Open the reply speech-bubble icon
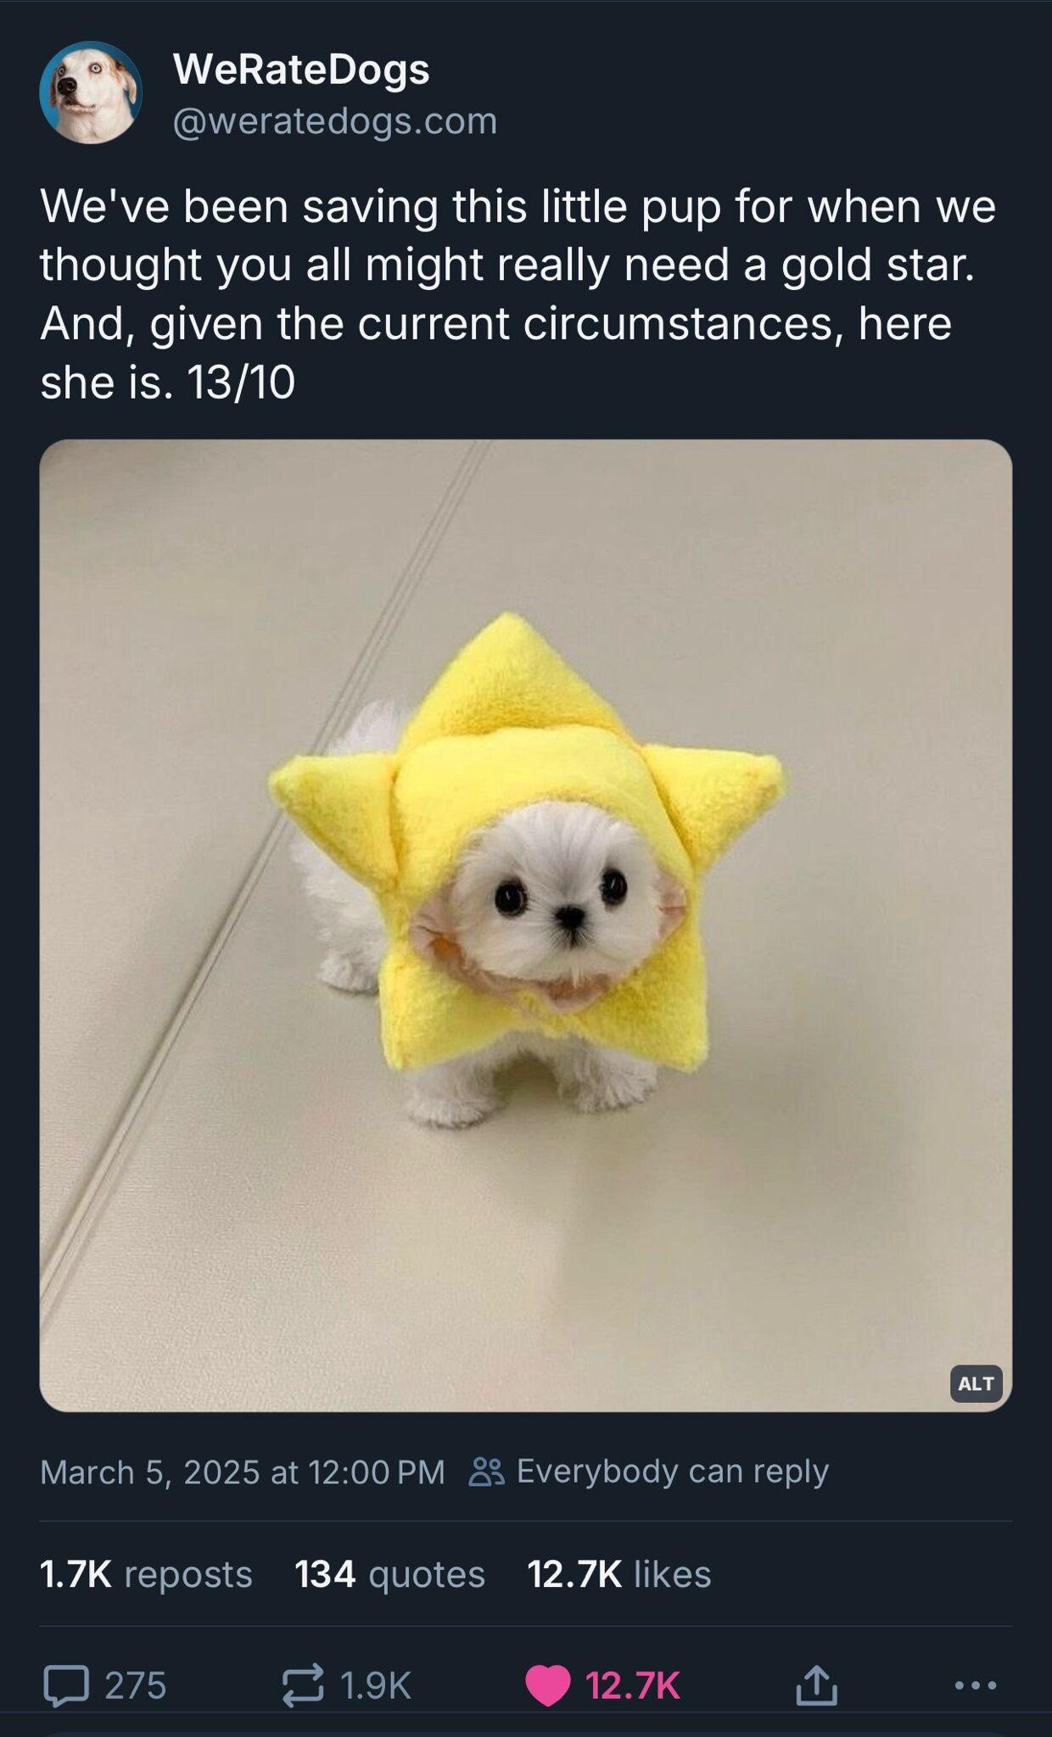The height and width of the screenshot is (1737, 1052). click(x=66, y=1685)
